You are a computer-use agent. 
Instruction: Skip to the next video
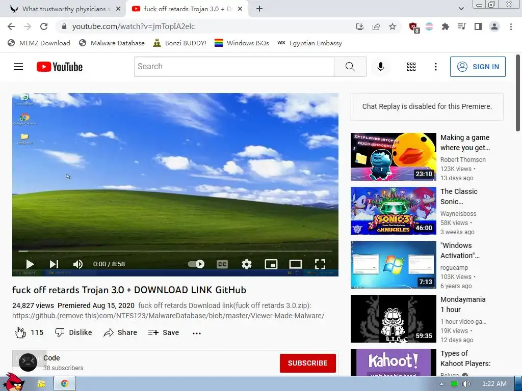(54, 264)
